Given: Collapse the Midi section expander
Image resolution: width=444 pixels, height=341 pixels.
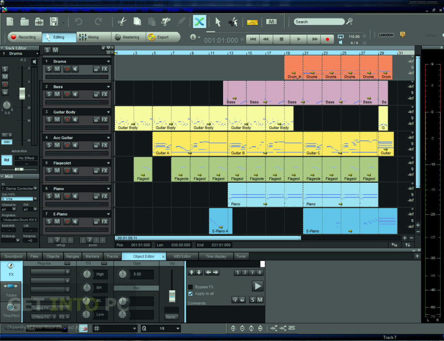Looking at the screenshot, I should click(x=2, y=176).
